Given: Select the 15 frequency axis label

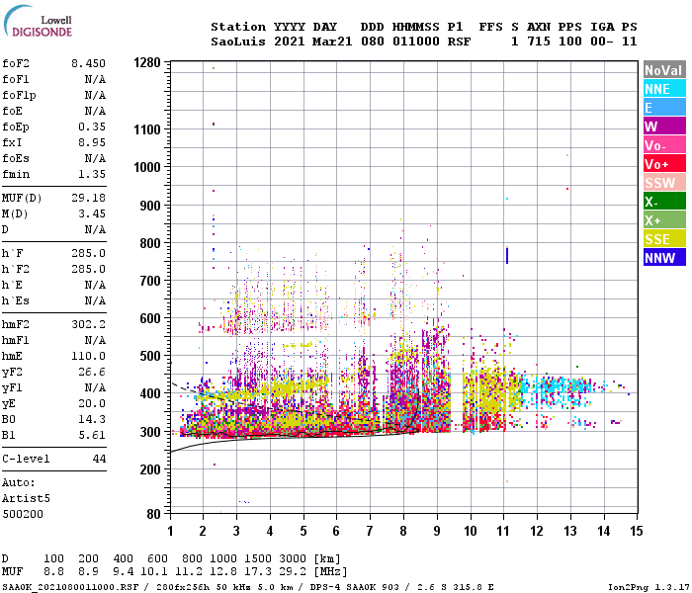Looking at the screenshot, I should tap(636, 531).
